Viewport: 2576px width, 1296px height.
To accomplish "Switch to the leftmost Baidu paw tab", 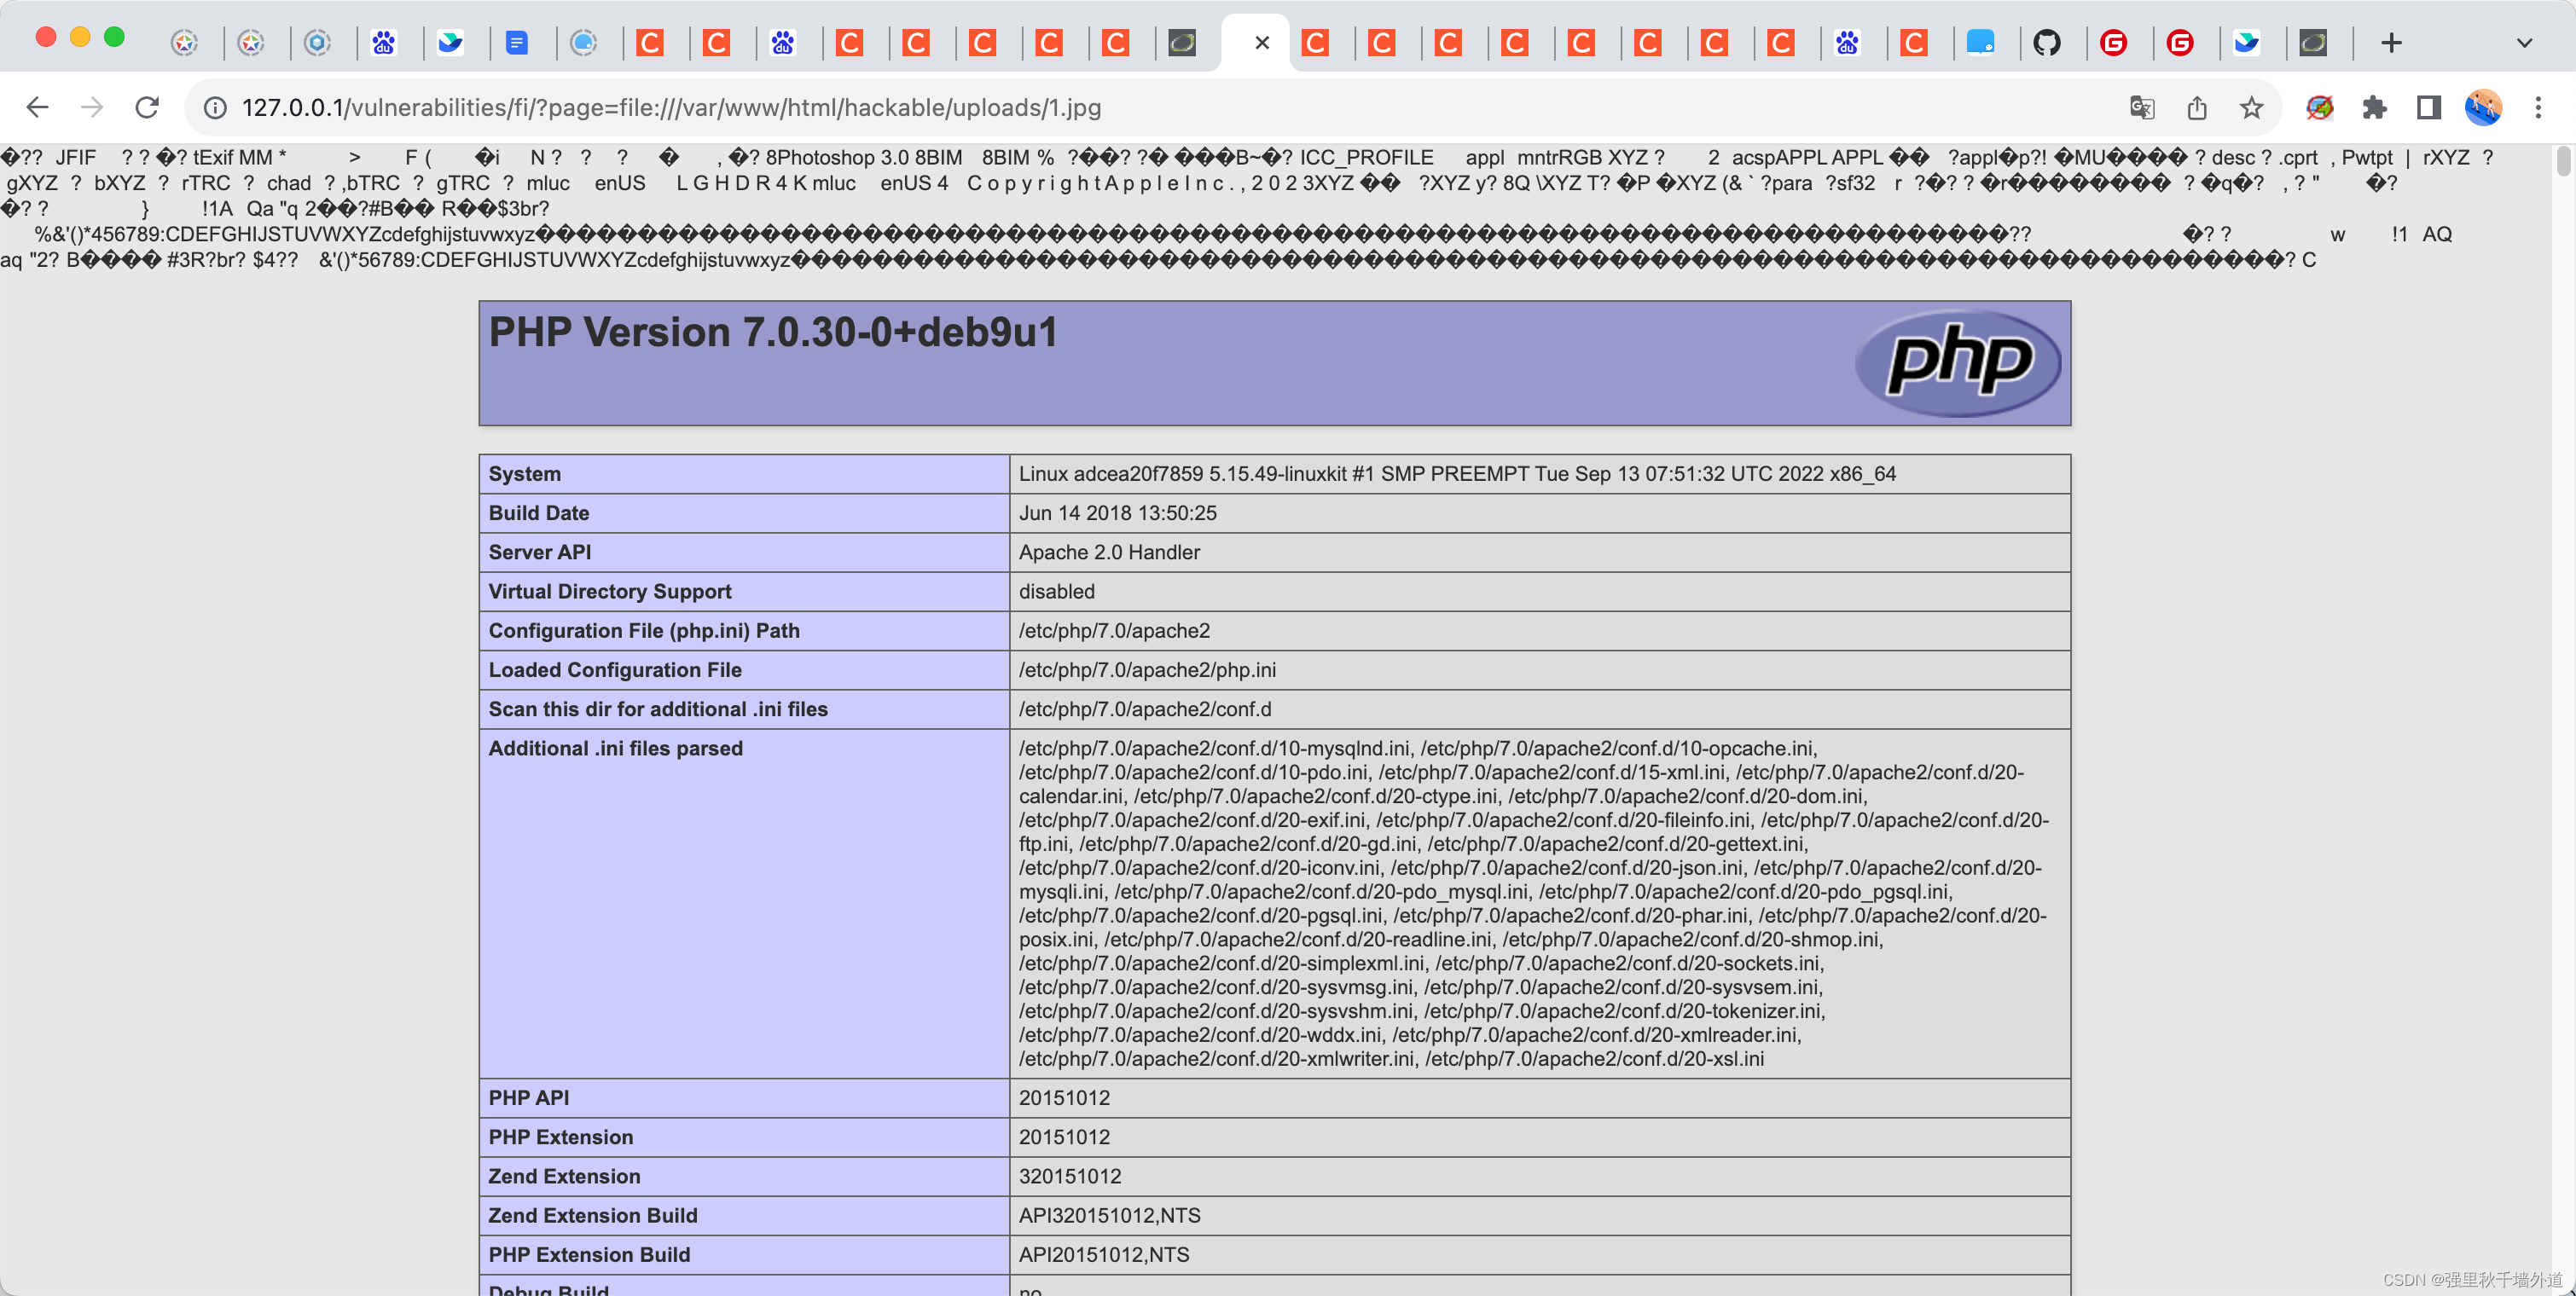I will tap(384, 43).
